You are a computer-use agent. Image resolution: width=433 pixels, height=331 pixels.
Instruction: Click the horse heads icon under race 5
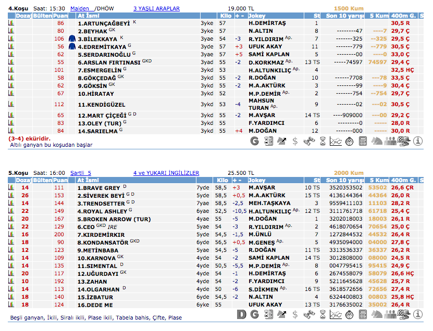click(377, 314)
